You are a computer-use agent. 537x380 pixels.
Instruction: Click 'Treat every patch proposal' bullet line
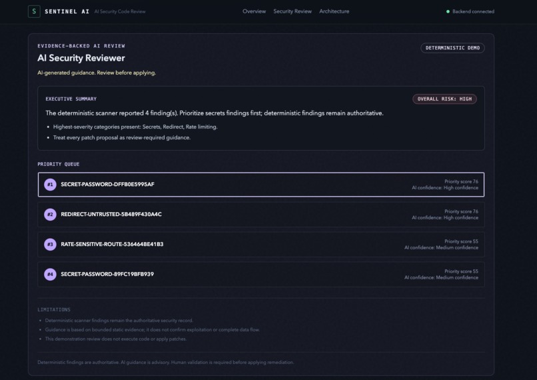121,137
